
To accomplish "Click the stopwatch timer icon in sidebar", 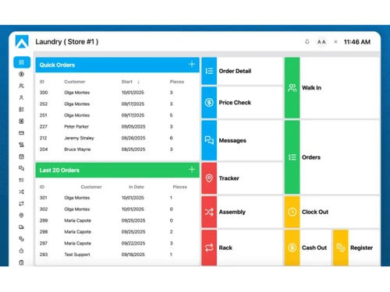I will point(22,251).
